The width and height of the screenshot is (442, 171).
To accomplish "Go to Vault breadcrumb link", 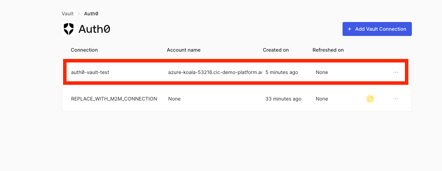I will 68,14.
